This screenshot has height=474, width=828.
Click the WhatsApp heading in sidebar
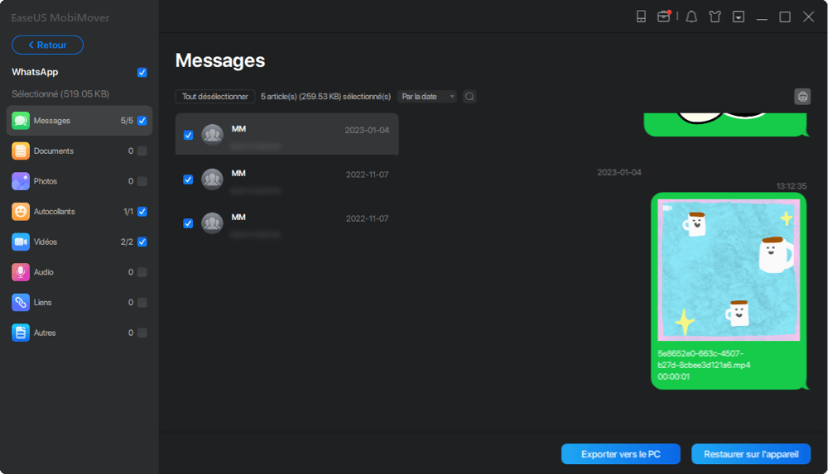[35, 72]
